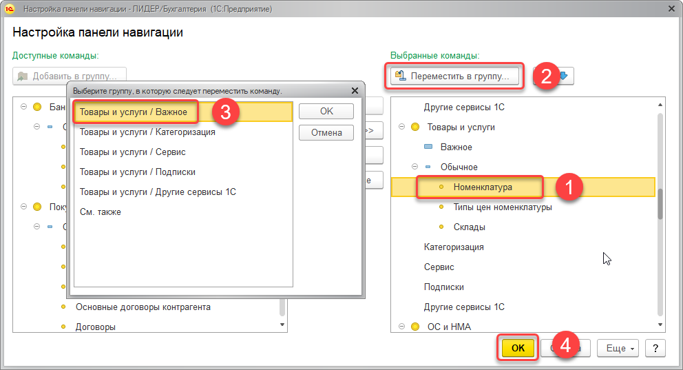683x370 pixels.
Task: Select the 'ОС и НМА' section
Action: point(449,327)
